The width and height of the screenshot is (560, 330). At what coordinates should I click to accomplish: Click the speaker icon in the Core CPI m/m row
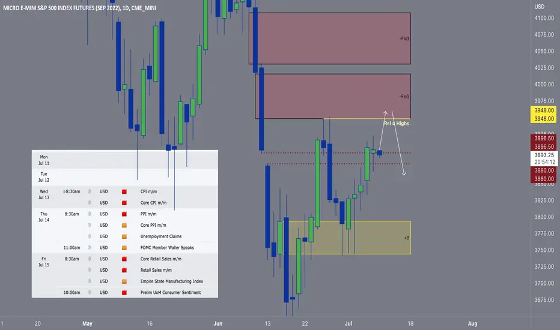tap(90, 203)
